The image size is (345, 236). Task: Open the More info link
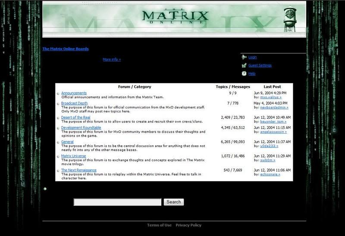112,59
